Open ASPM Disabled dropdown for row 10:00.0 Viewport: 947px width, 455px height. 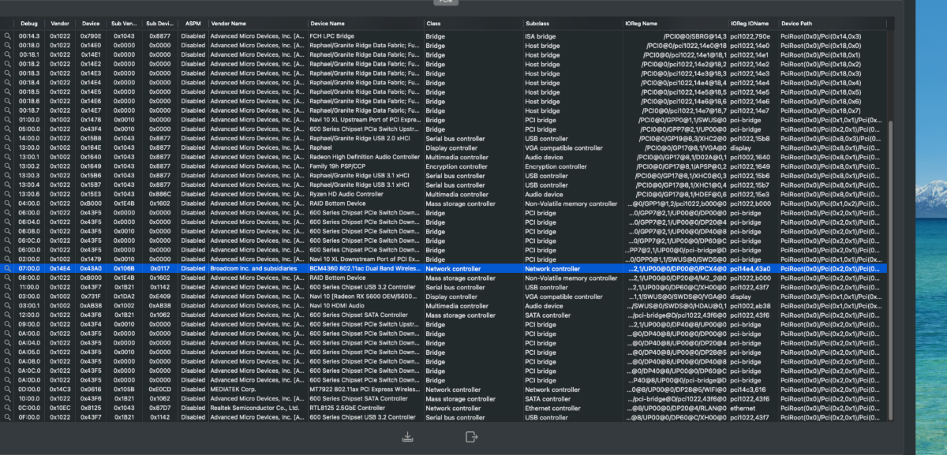click(x=192, y=399)
